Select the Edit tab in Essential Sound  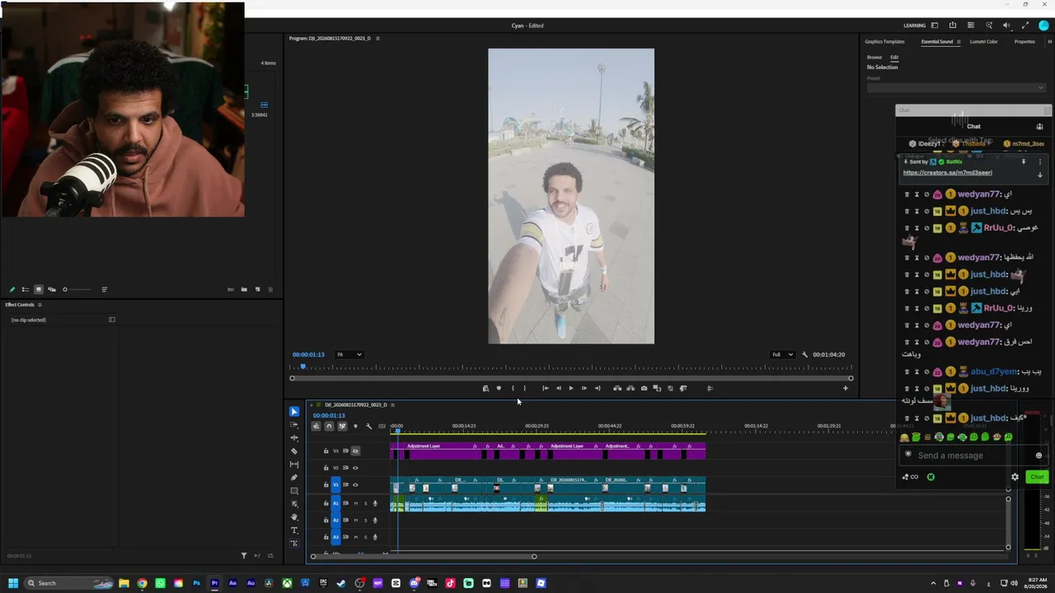(894, 57)
